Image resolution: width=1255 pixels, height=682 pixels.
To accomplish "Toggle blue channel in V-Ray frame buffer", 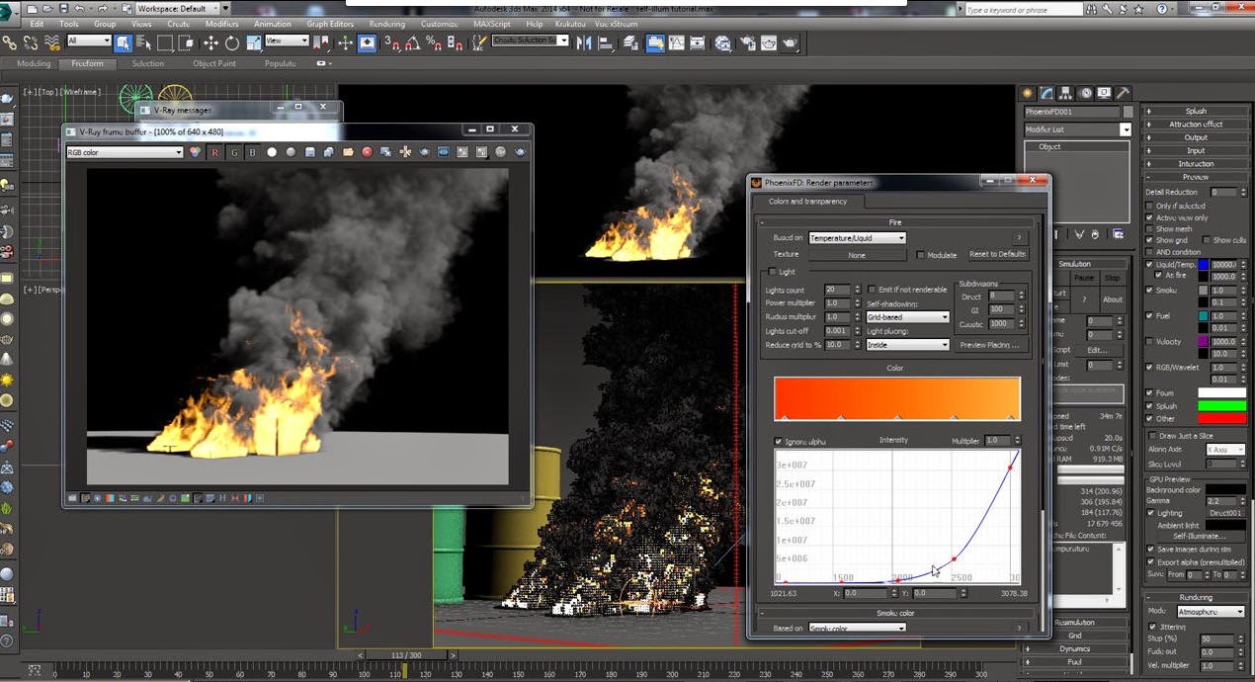I will click(252, 152).
